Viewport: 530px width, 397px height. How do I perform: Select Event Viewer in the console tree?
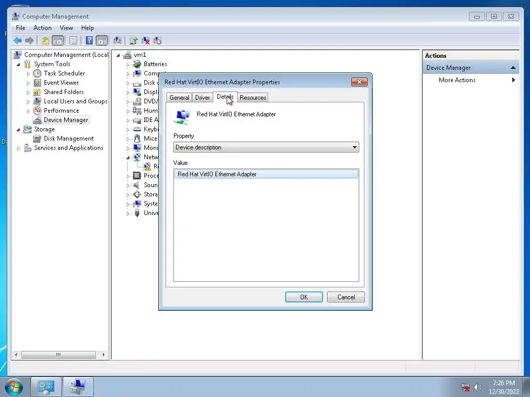(61, 83)
